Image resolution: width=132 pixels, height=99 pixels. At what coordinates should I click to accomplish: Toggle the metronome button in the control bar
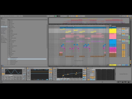[x=18, y=16]
